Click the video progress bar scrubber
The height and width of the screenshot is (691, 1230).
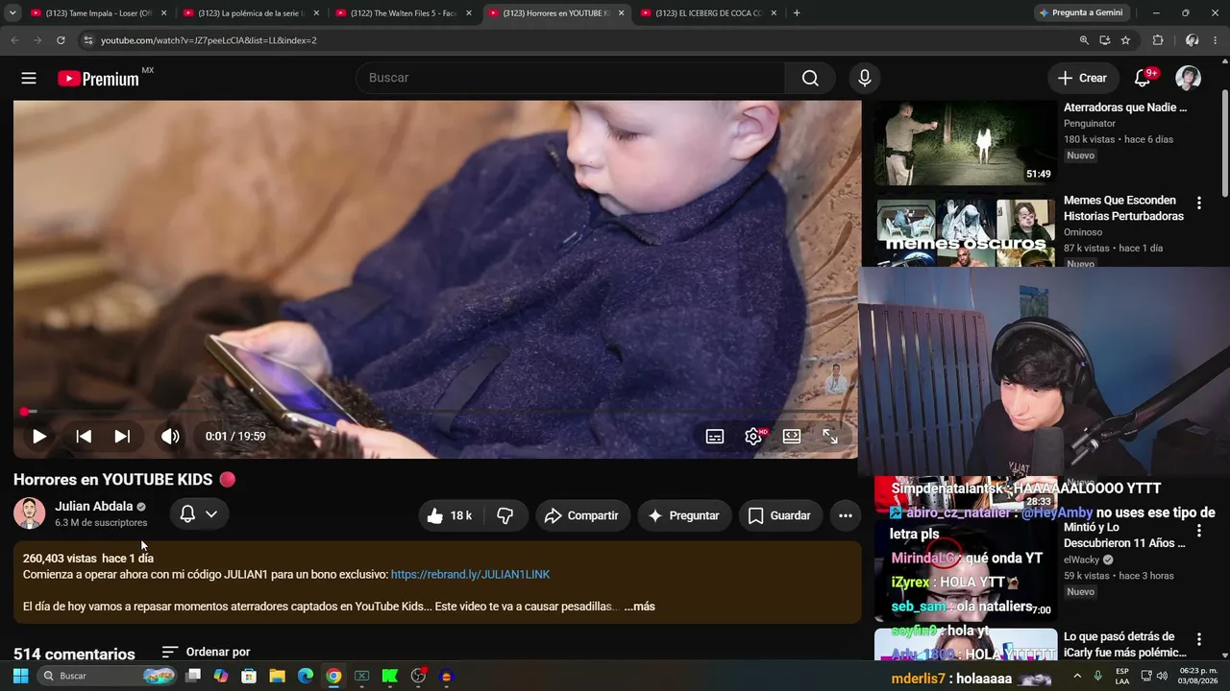point(24,412)
